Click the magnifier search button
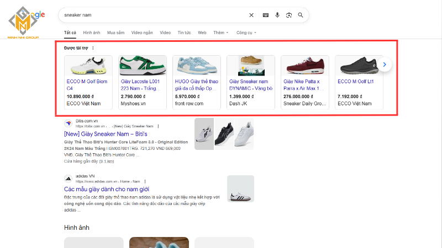 tap(301, 15)
